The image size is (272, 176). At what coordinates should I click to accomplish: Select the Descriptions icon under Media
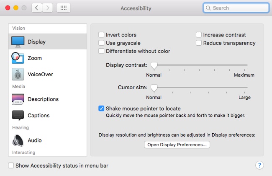coord(18,99)
